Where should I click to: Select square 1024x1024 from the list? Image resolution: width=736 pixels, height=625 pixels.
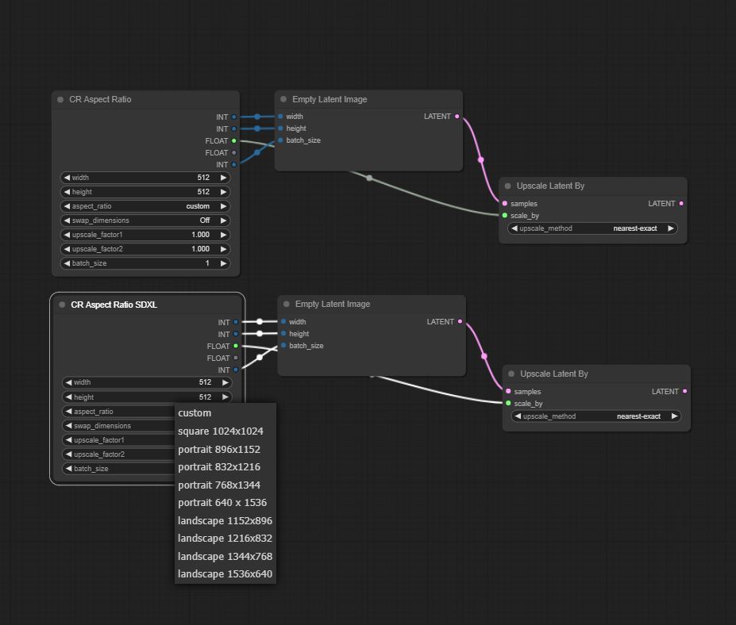pyautogui.click(x=221, y=431)
